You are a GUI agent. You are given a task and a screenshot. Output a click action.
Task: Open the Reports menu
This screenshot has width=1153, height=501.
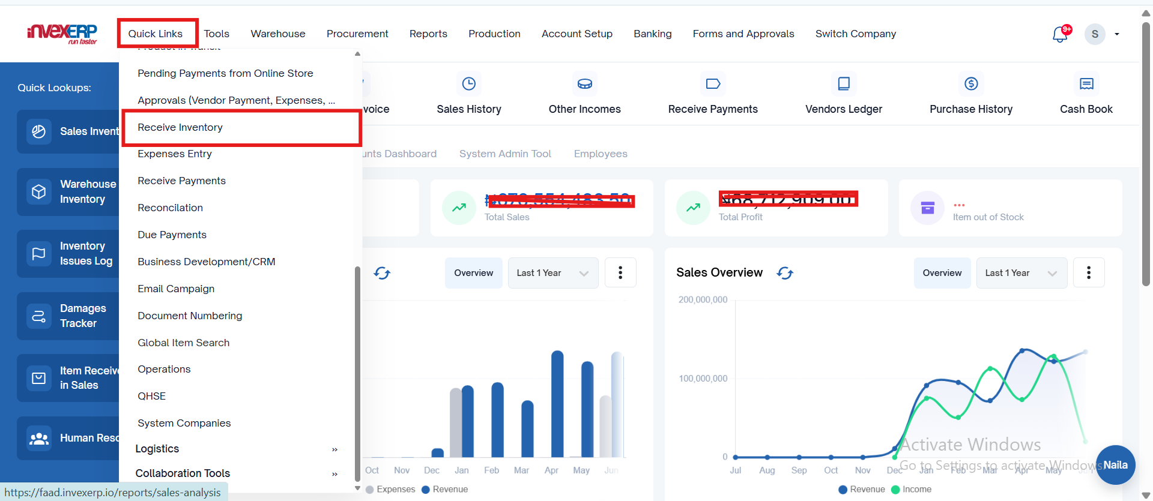pyautogui.click(x=428, y=34)
